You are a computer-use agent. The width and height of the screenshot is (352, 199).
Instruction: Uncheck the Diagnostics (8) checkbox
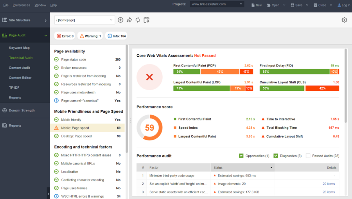point(276,156)
